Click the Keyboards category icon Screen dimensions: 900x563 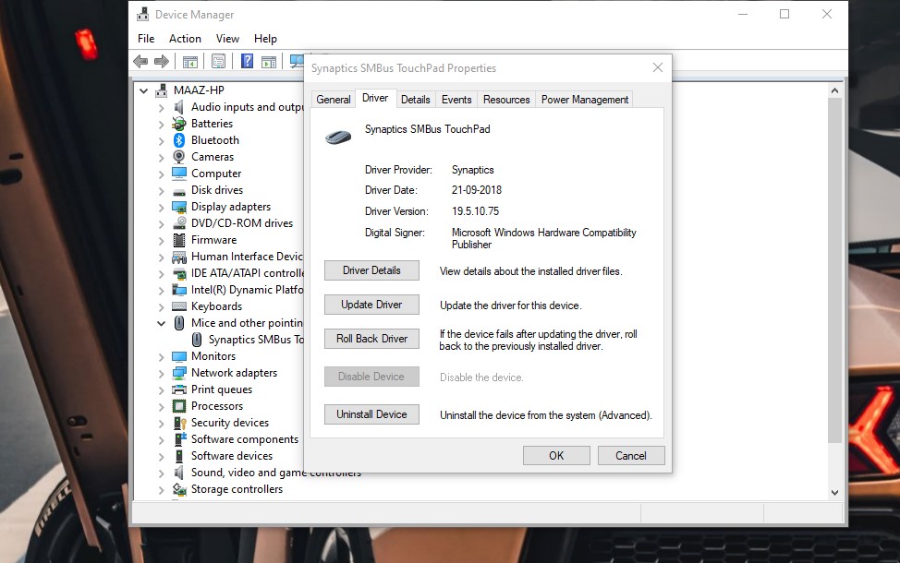click(179, 306)
